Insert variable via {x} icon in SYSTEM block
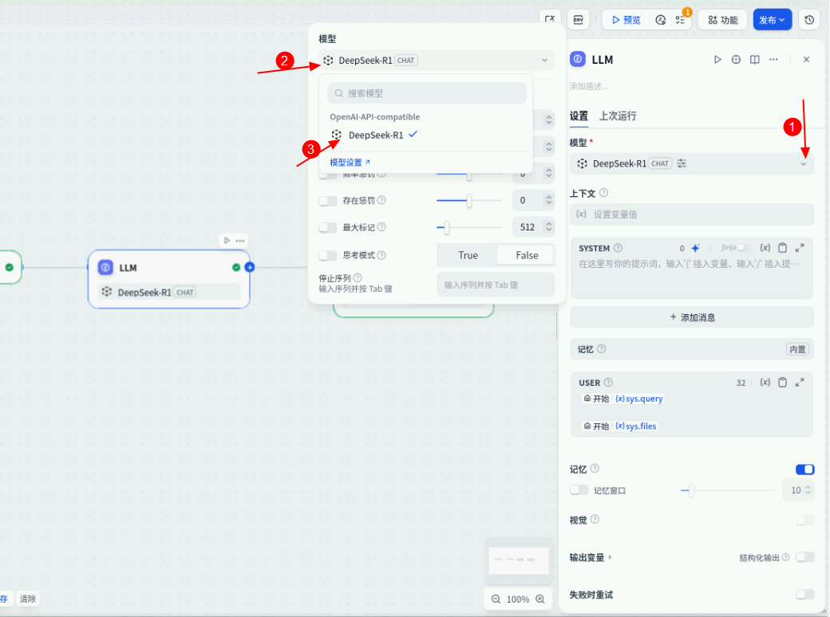Image resolution: width=830 pixels, height=617 pixels. click(x=765, y=248)
